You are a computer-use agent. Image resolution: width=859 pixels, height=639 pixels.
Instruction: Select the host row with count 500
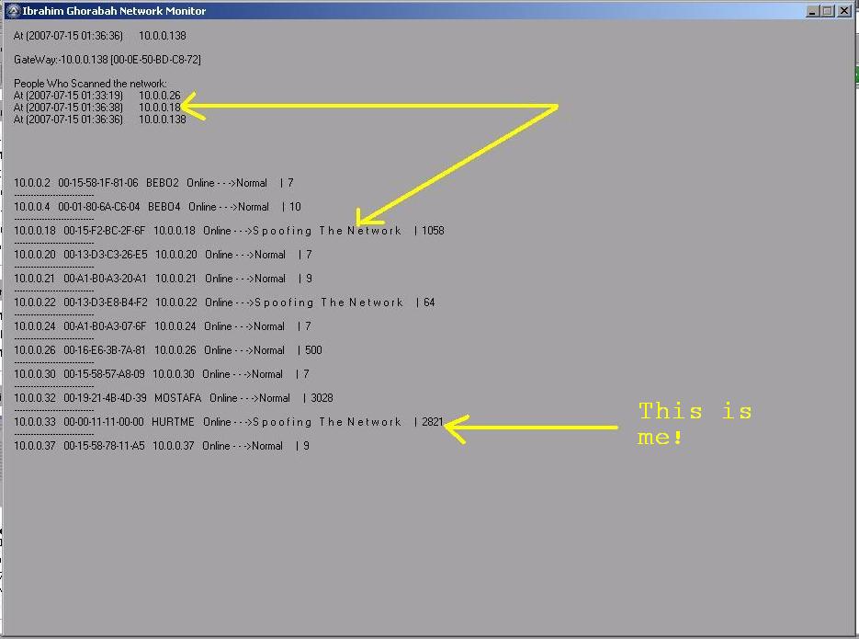[167, 350]
